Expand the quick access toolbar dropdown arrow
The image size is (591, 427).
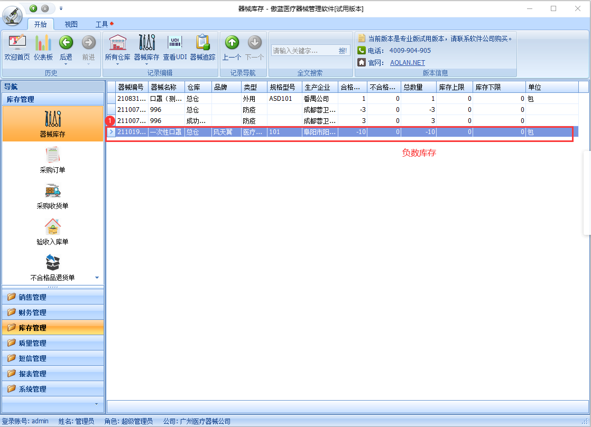click(61, 8)
